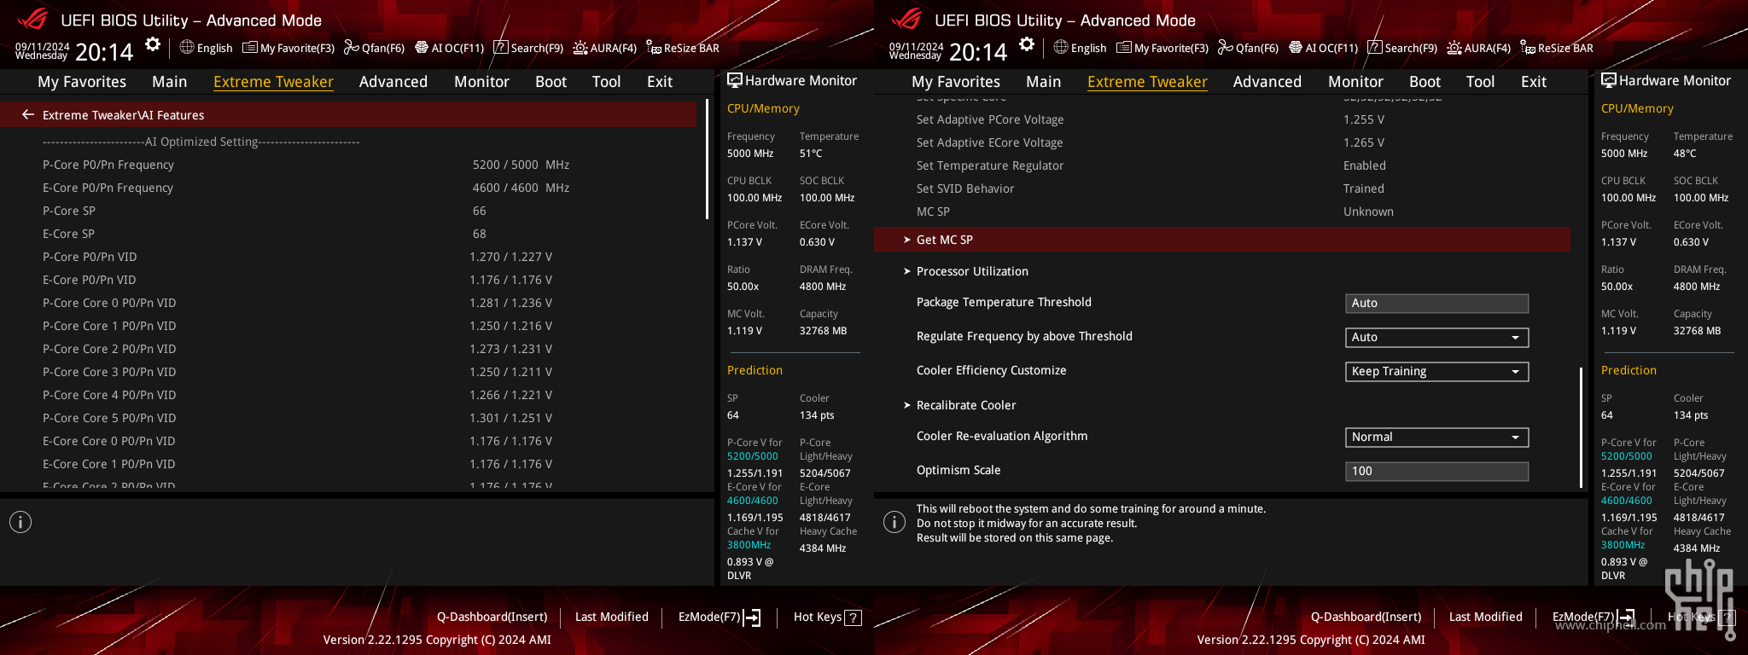Viewport: 1748px width, 655px height.
Task: Open Boot tab in right window
Action: click(1425, 82)
